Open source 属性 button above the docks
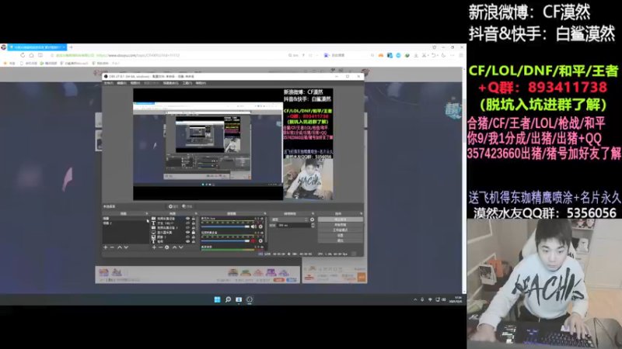 pos(173,206)
